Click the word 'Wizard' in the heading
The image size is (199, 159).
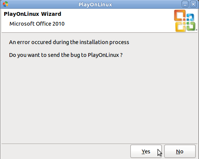click(x=51, y=14)
